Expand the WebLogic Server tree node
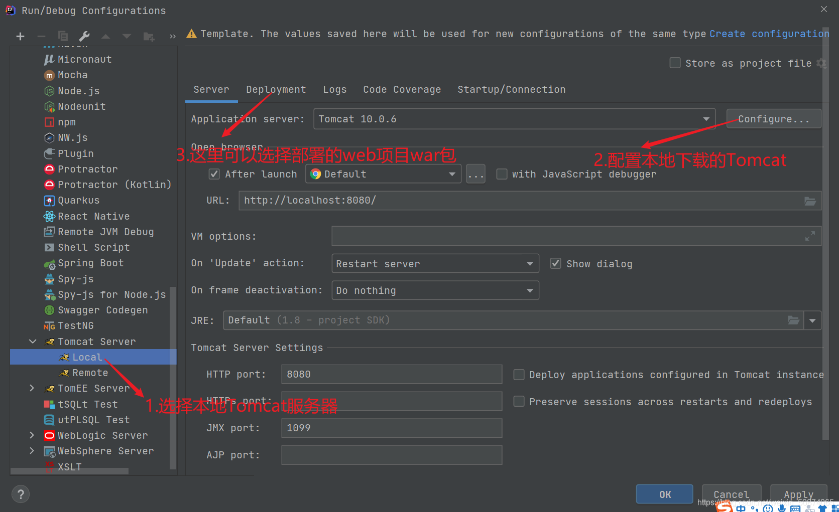This screenshot has width=839, height=512. point(33,435)
